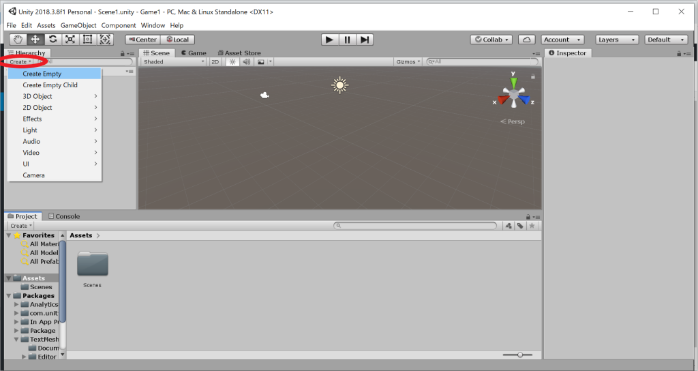Lock the Hierarchy panel
The width and height of the screenshot is (698, 371).
coord(123,53)
